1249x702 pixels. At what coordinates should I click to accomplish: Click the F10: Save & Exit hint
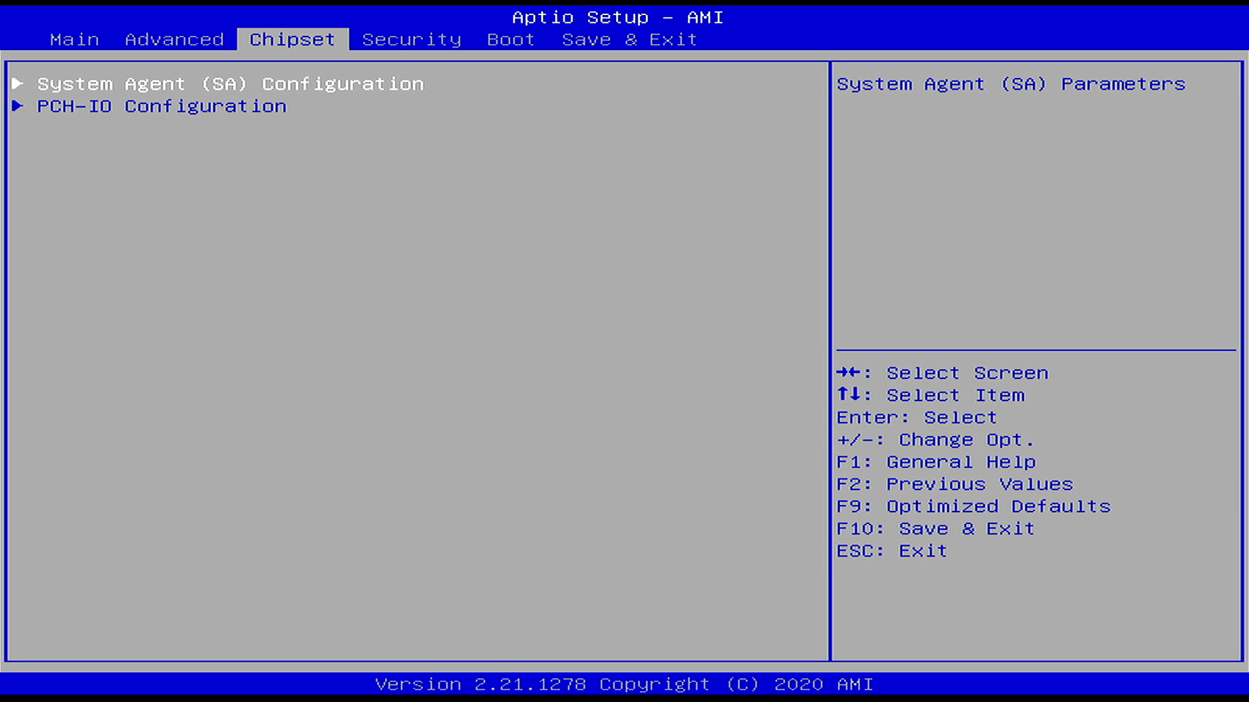click(935, 528)
